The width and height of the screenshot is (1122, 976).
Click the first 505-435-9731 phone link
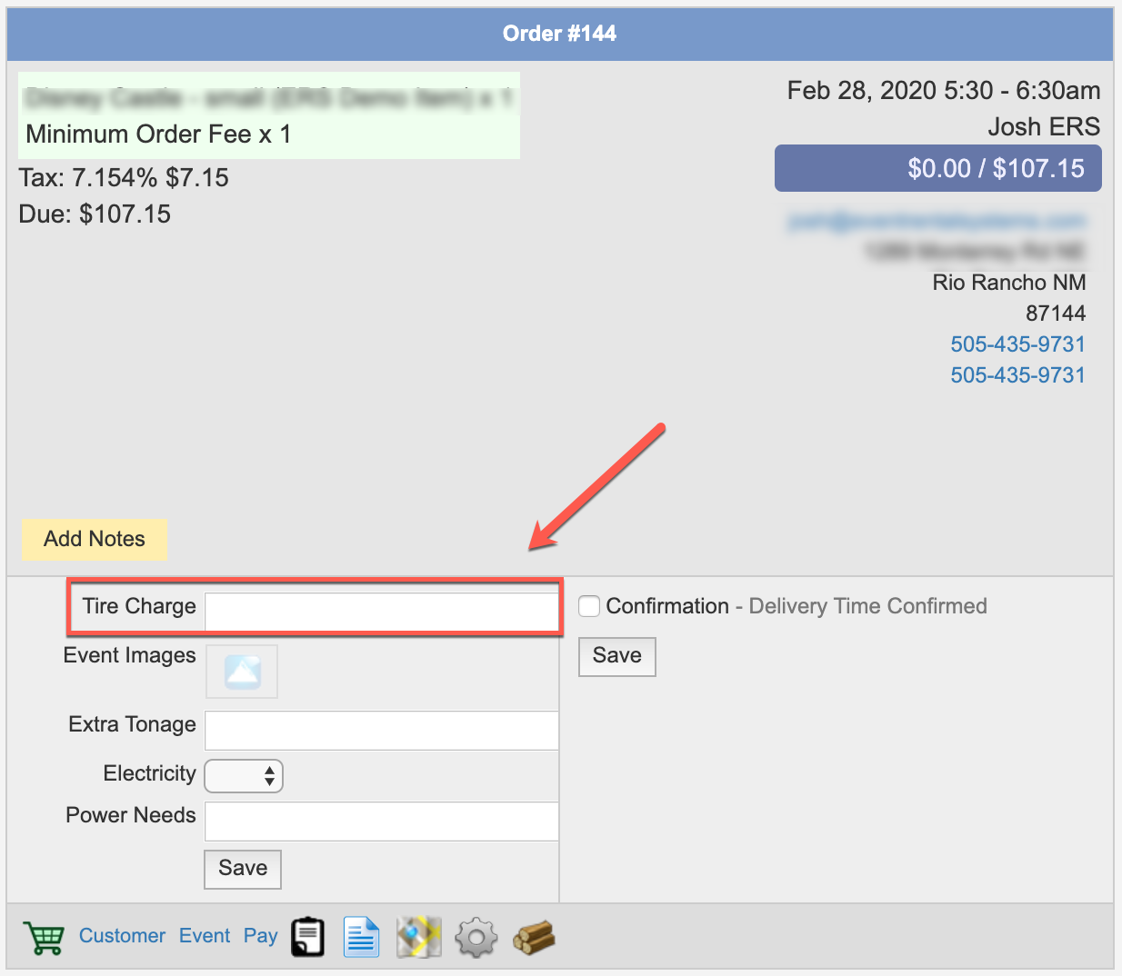[x=1017, y=344]
